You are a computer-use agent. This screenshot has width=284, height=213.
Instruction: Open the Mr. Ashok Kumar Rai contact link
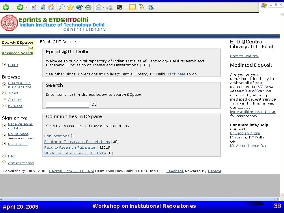248,146
